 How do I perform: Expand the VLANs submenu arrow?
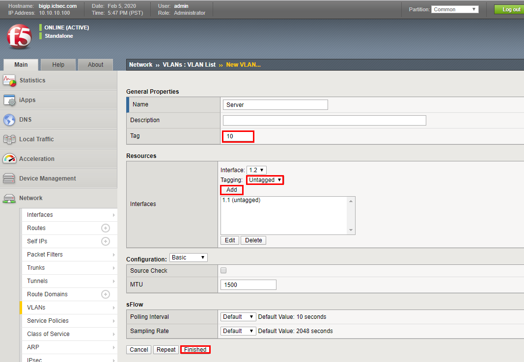tap(113, 308)
